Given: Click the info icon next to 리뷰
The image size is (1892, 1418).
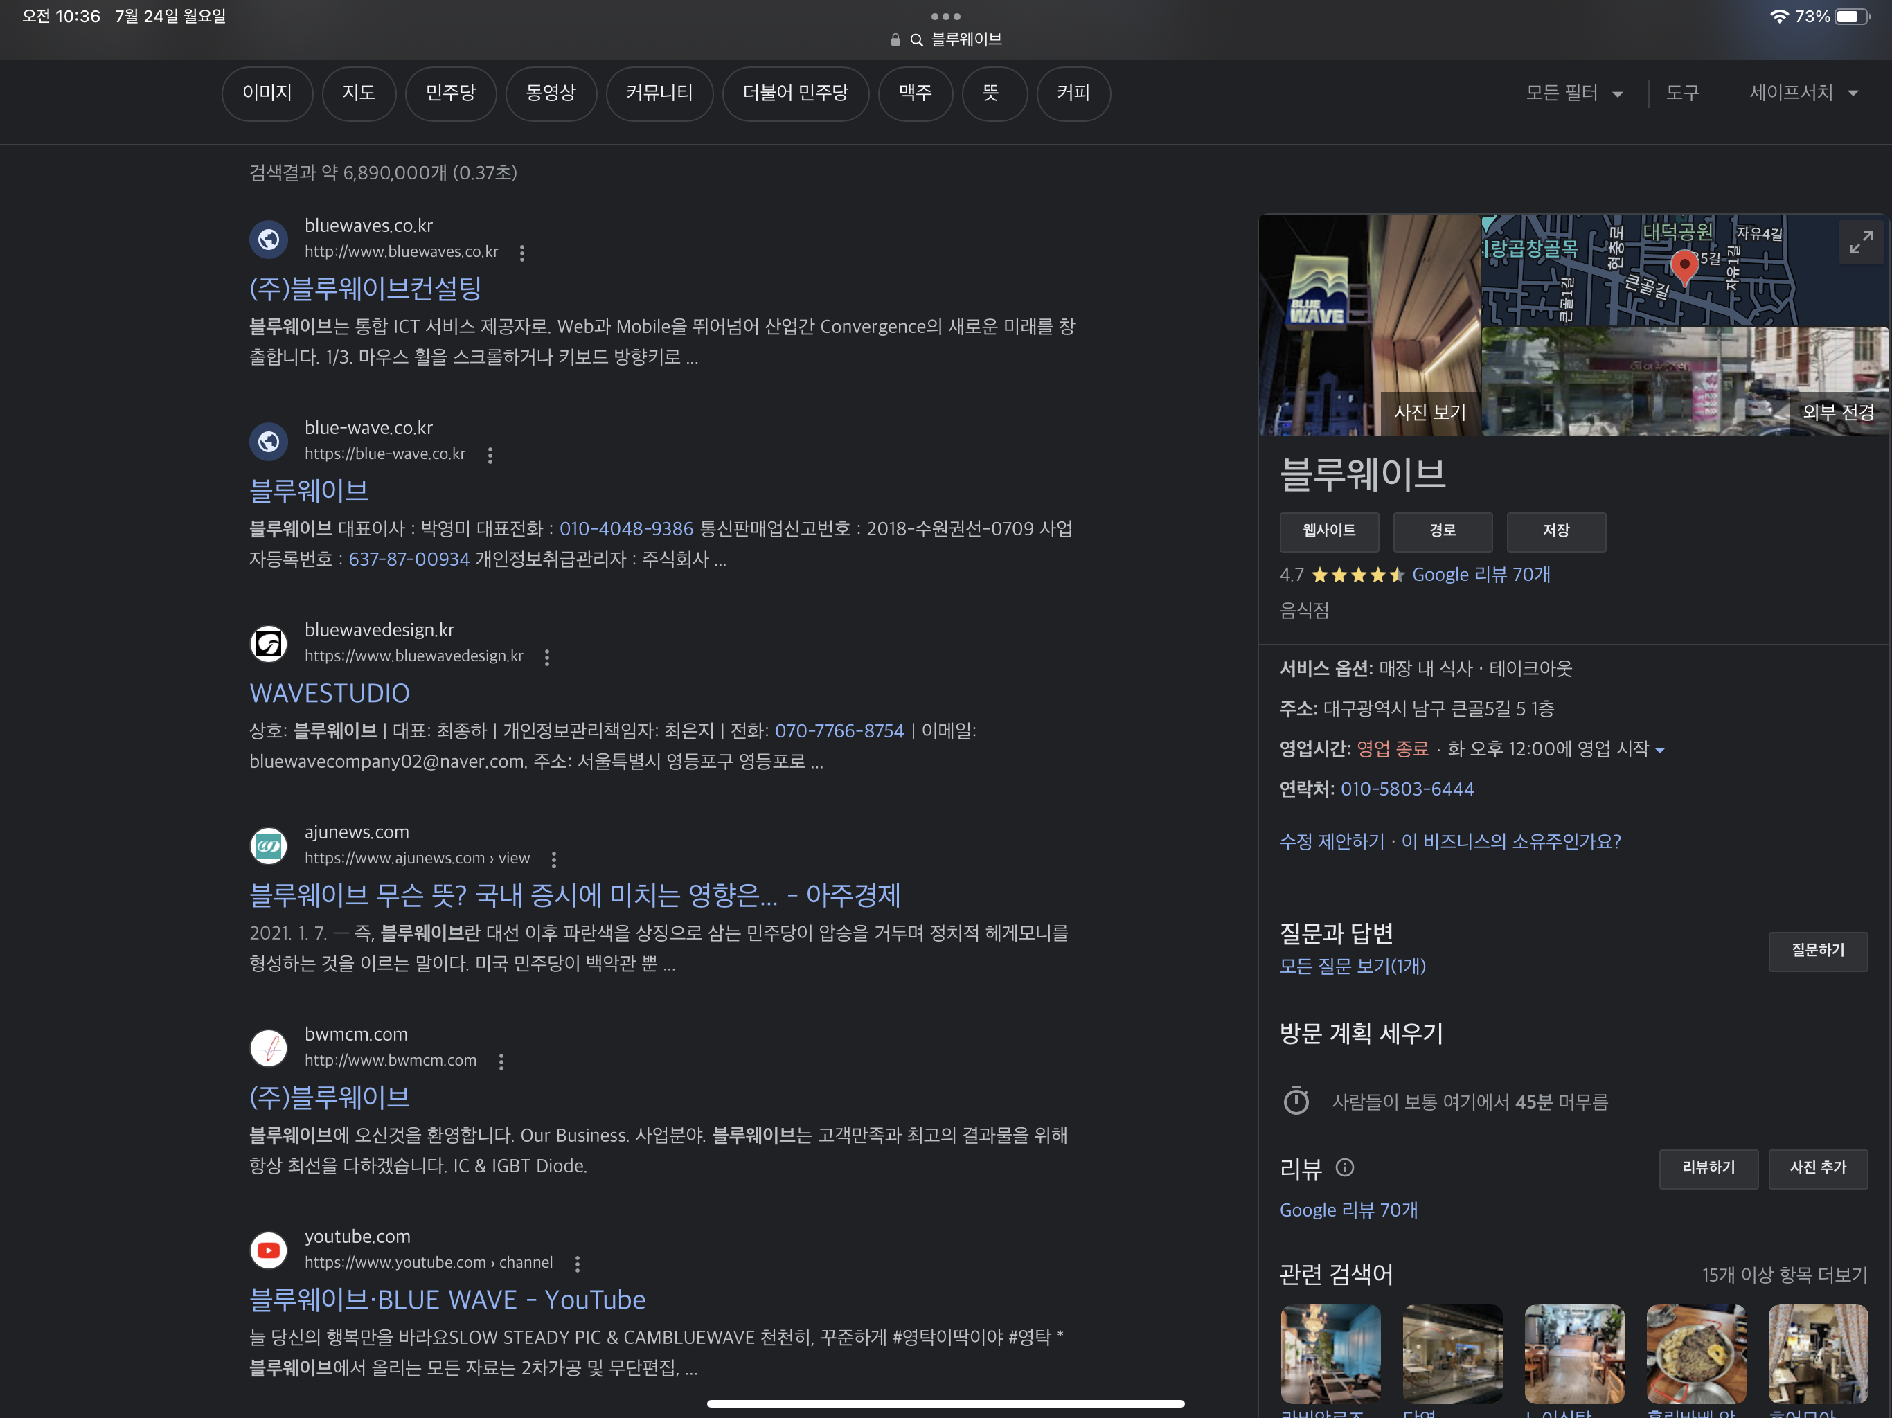Looking at the screenshot, I should [x=1345, y=1167].
